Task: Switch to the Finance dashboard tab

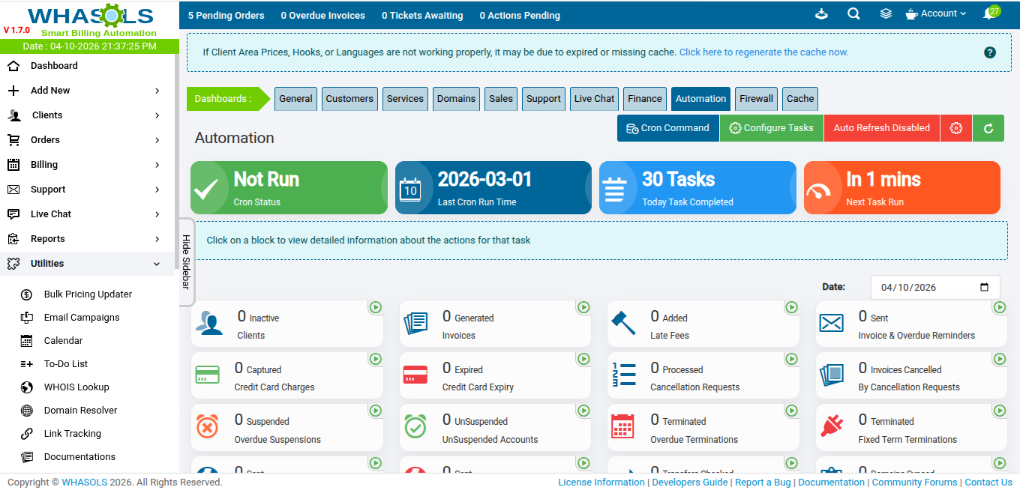Action: [645, 99]
